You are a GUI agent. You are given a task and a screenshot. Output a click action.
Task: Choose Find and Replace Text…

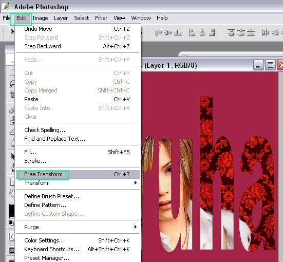(x=78, y=139)
